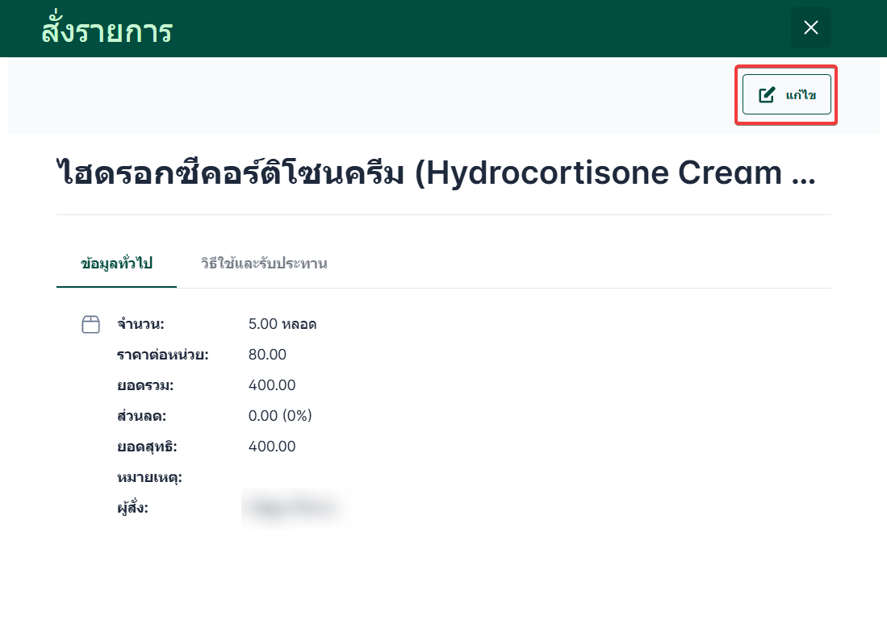Select the Hydrocortisone Cream item title

[x=436, y=172]
